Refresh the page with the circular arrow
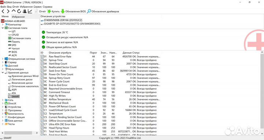The image size is (264, 140). [19, 11]
